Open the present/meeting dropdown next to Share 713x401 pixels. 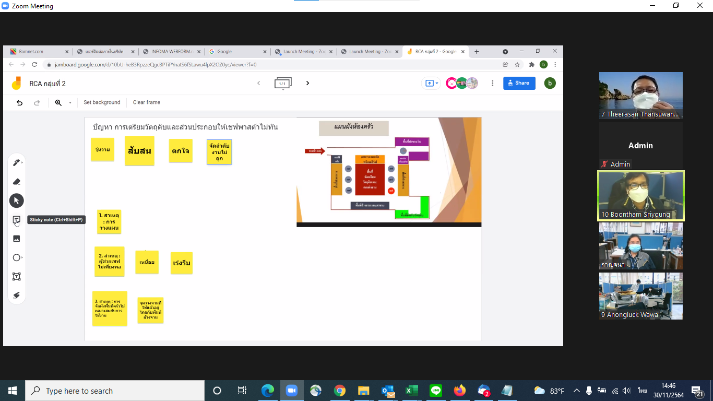[x=432, y=83]
